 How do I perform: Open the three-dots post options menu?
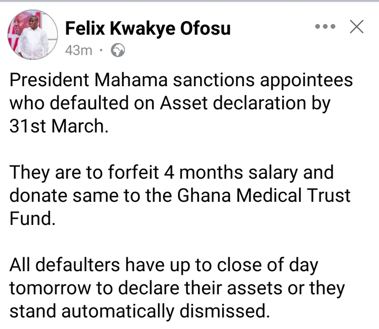(325, 26)
